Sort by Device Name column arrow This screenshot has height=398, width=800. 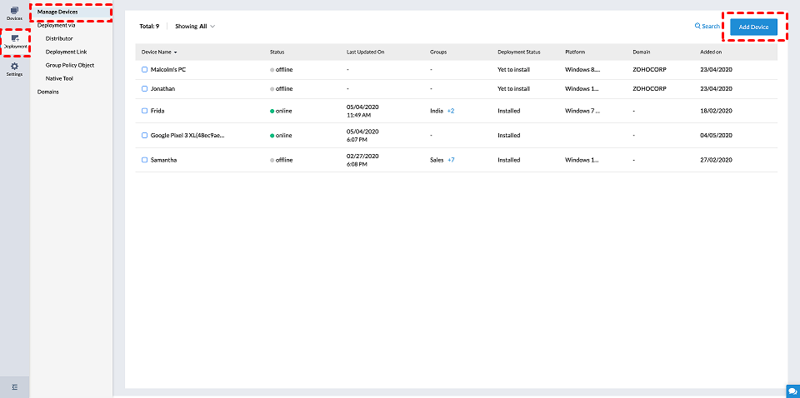coord(176,52)
